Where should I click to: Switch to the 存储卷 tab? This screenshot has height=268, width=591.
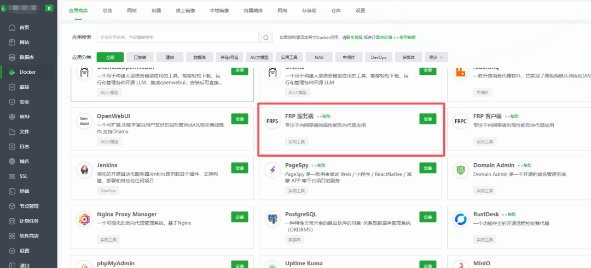(309, 10)
